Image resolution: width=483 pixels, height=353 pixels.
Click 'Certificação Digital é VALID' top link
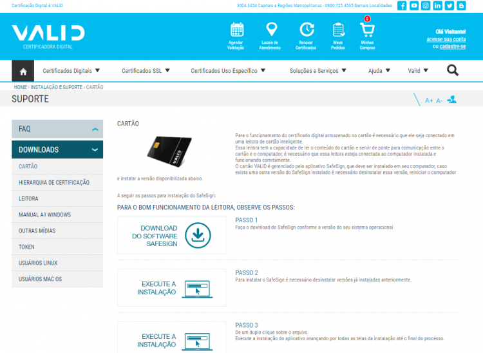(x=37, y=6)
